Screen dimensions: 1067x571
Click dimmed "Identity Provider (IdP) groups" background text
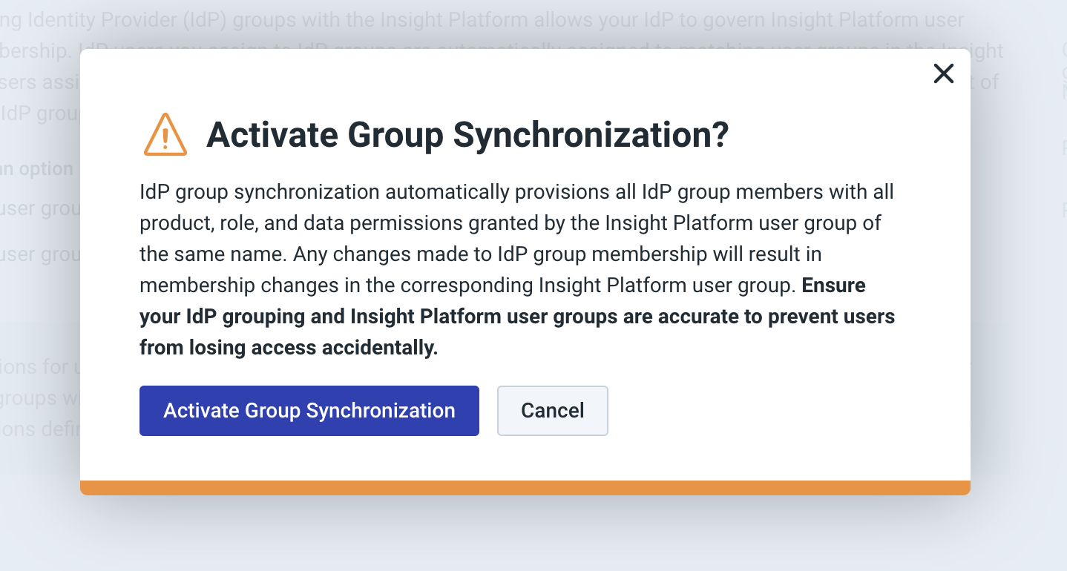click(x=126, y=20)
